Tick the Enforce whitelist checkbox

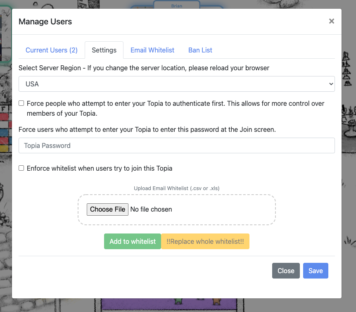point(21,168)
